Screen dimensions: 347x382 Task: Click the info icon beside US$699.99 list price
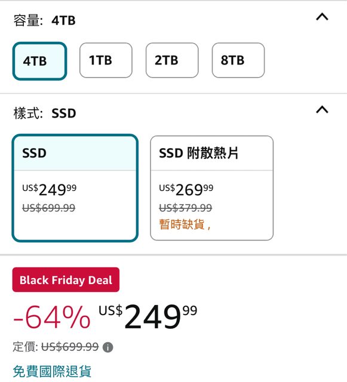[x=108, y=347]
